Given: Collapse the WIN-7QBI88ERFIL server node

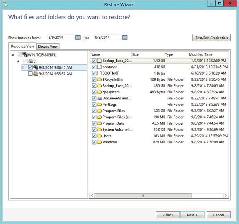Looking at the screenshot, I should click(x=13, y=55).
